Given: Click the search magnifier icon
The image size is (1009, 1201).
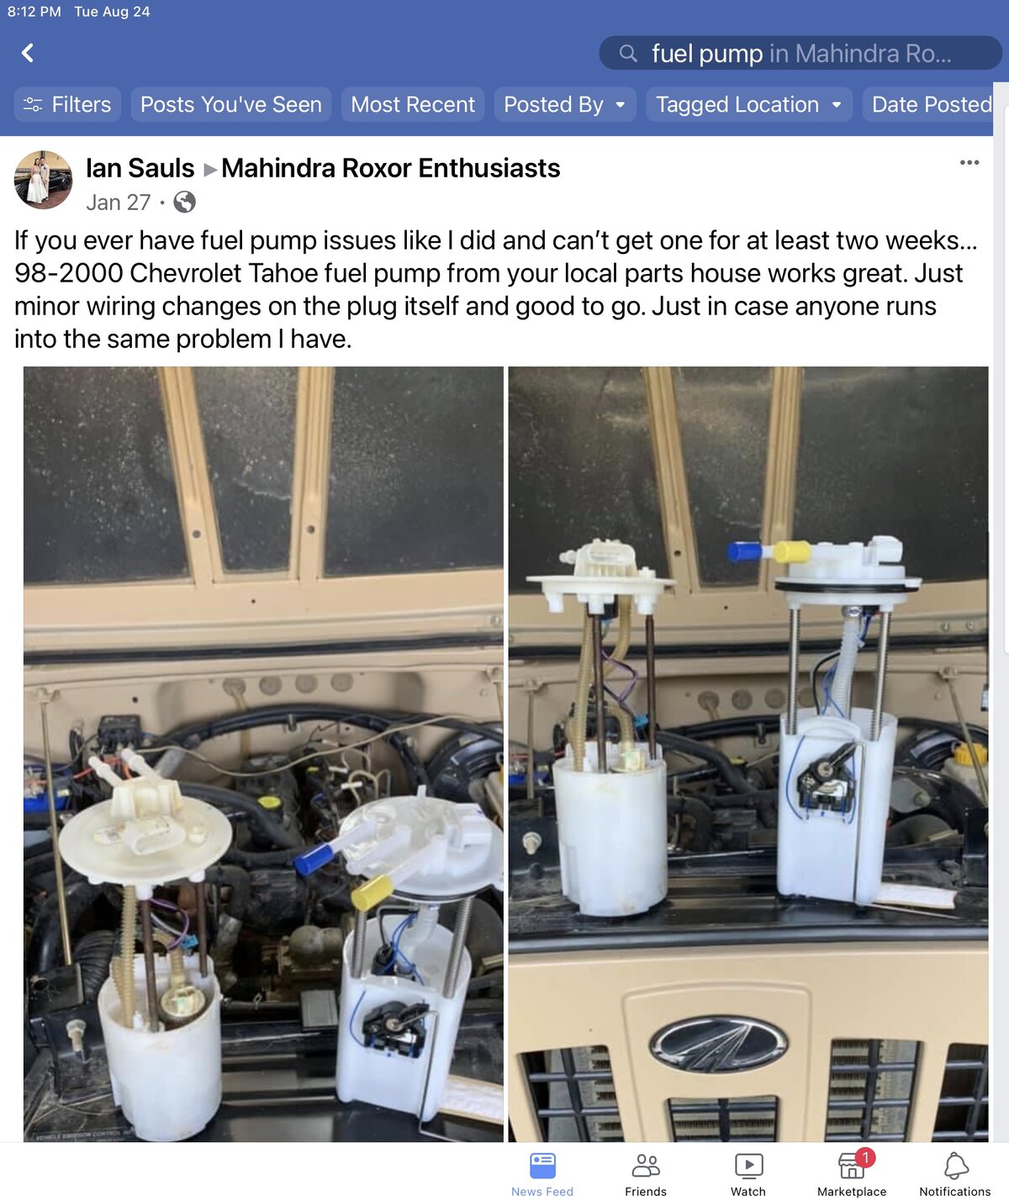Looking at the screenshot, I should [627, 54].
